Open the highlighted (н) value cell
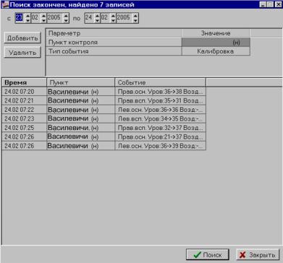 coord(216,43)
